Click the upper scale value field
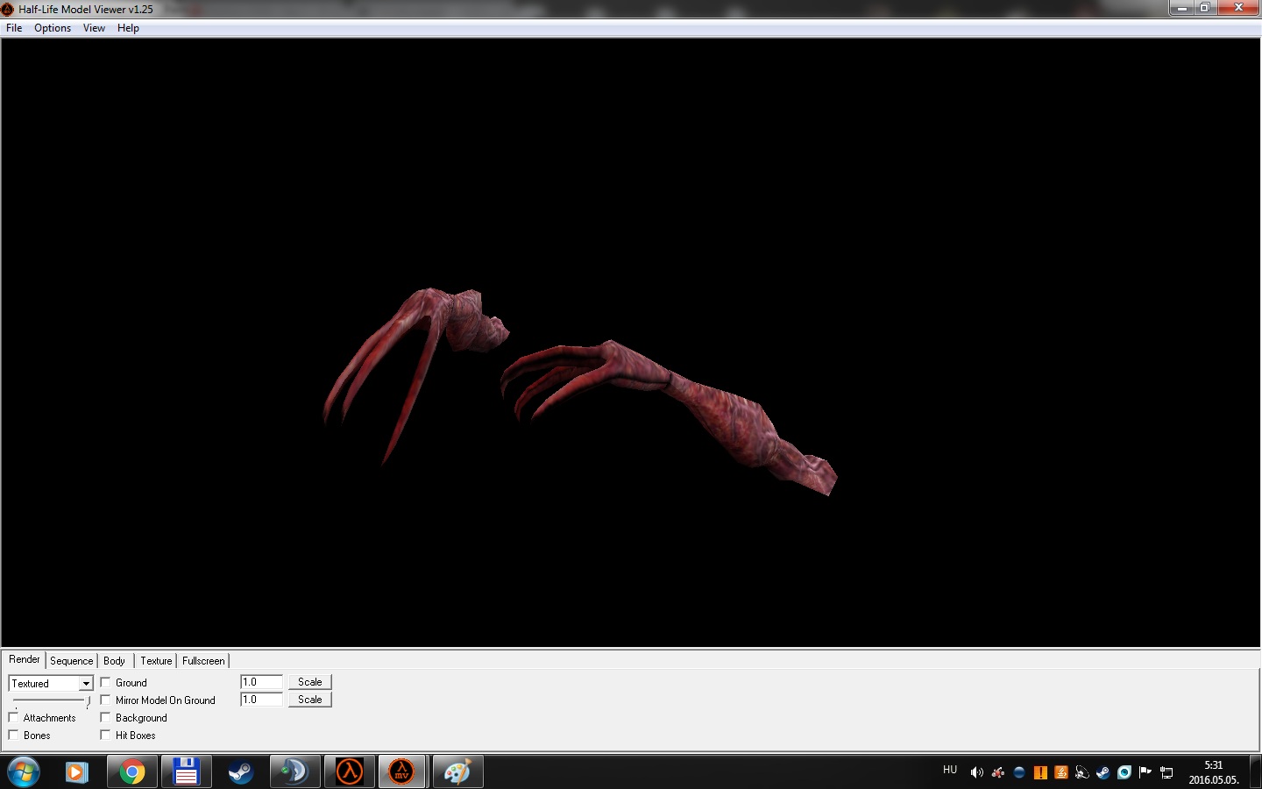1262x789 pixels. pos(262,682)
